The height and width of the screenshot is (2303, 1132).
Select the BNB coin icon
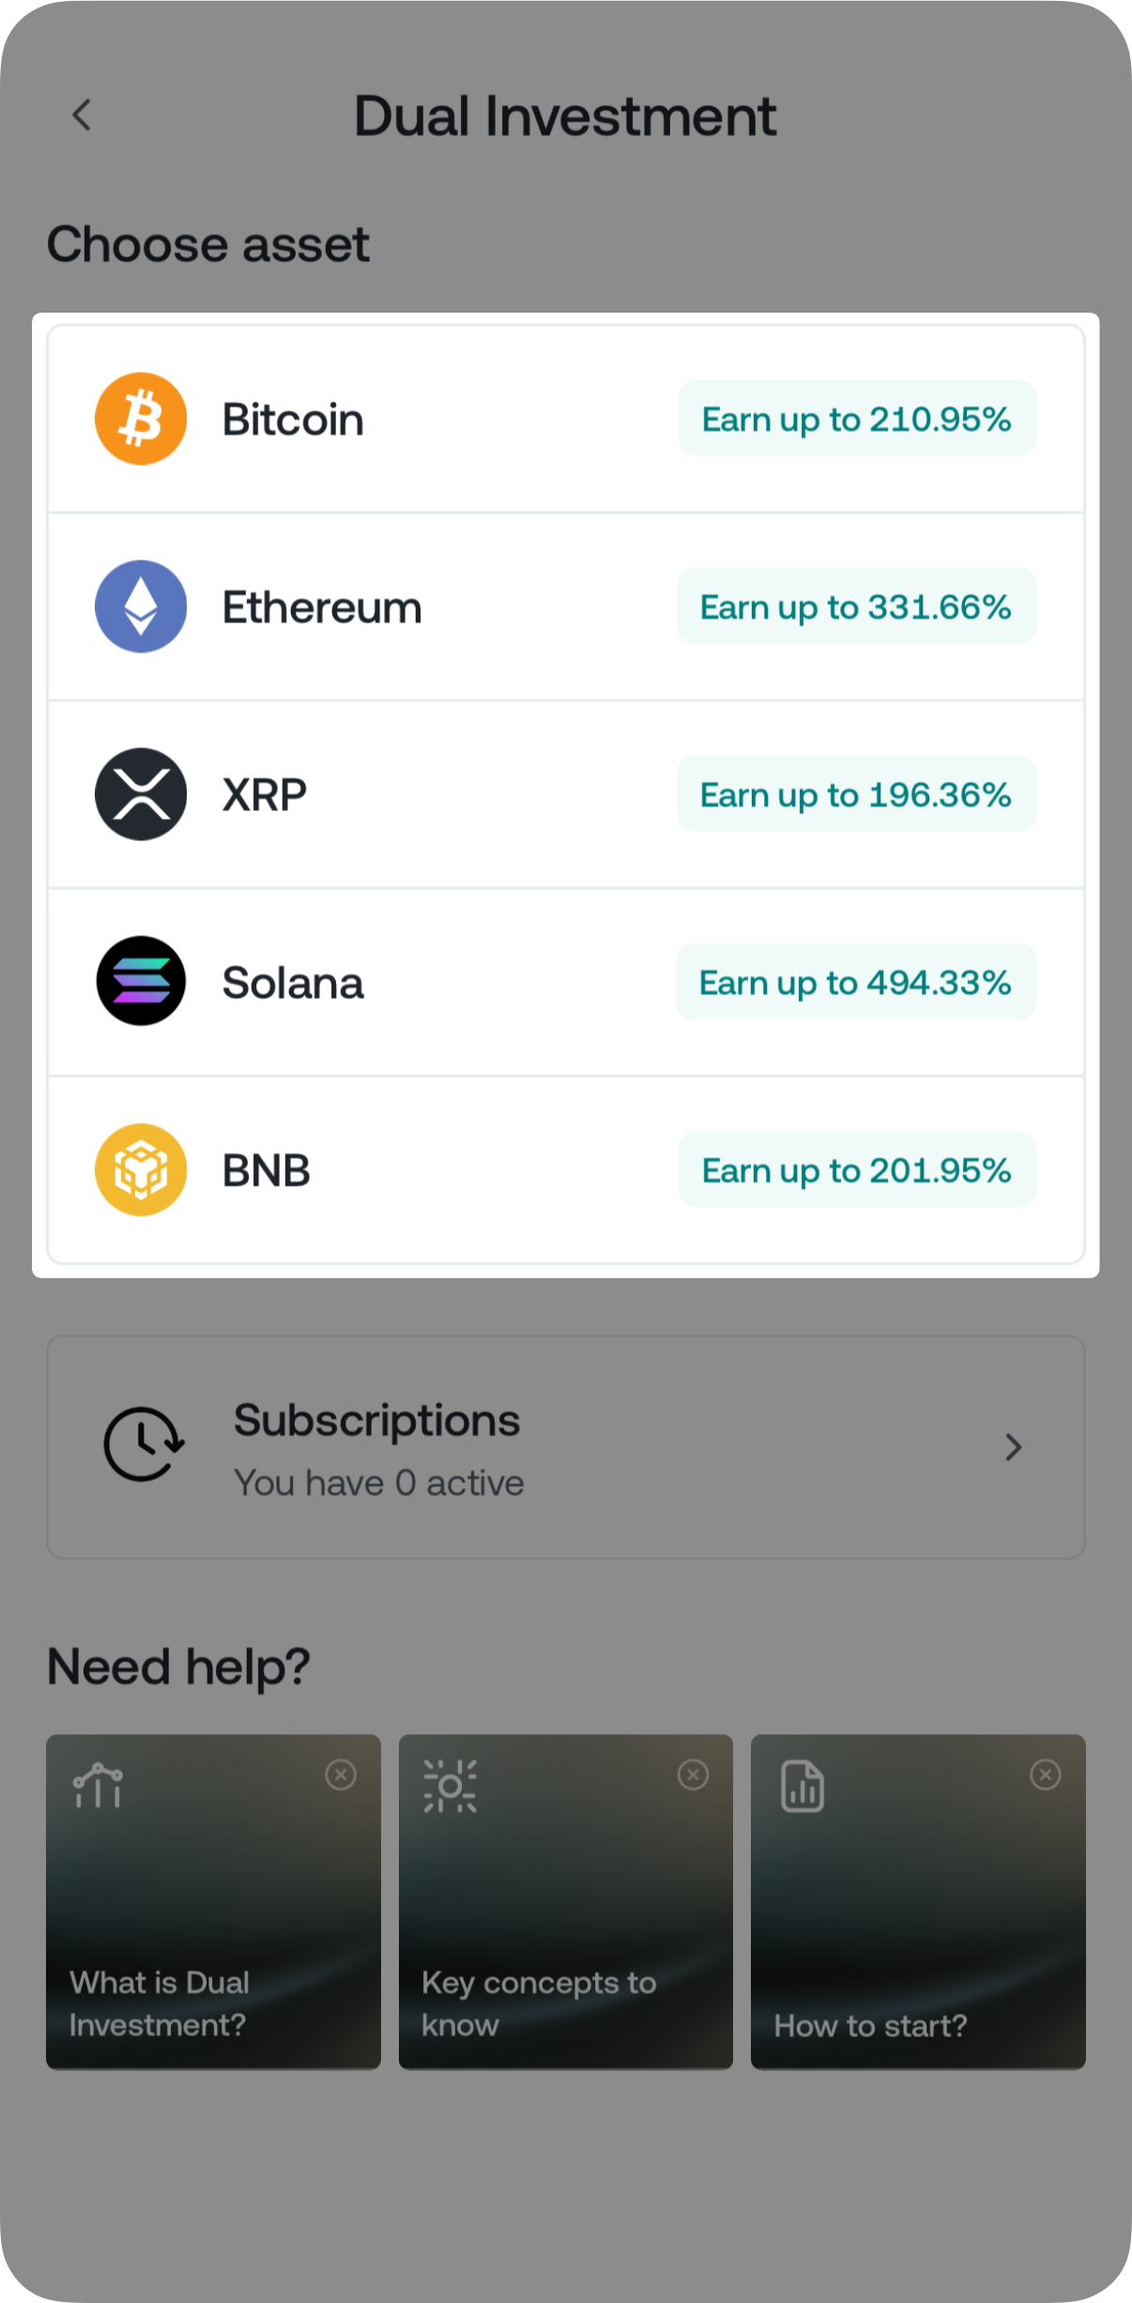pos(141,1170)
